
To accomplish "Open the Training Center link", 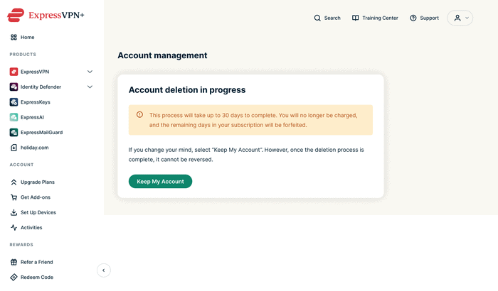I will [380, 18].
